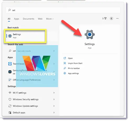Screen dimensions: 130x122
Task: Click the Open external-link icon
Action: coord(65,58)
